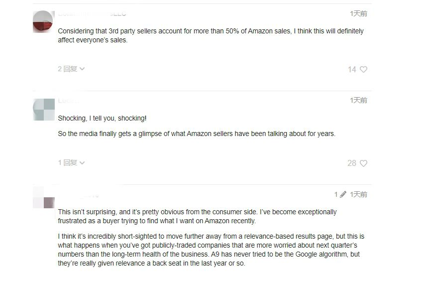Show the 1 回复 reply thread
The image size is (425, 281).
71,163
